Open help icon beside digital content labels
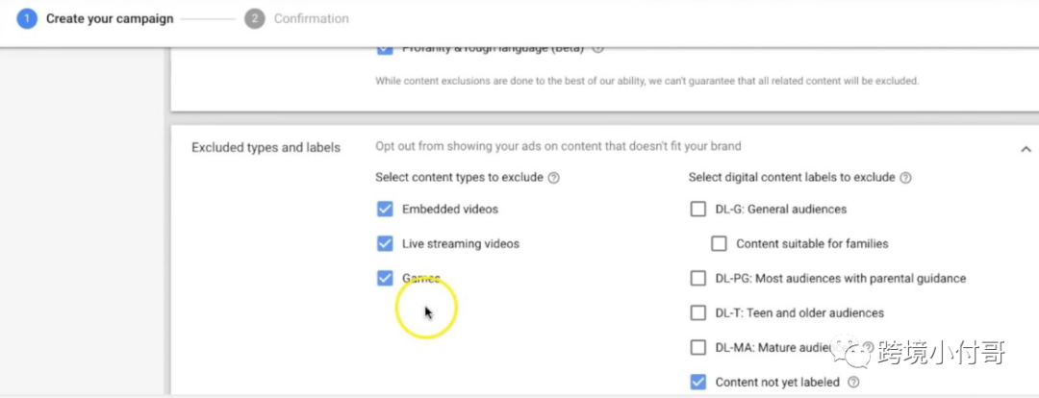This screenshot has height=398, width=1039. click(906, 178)
